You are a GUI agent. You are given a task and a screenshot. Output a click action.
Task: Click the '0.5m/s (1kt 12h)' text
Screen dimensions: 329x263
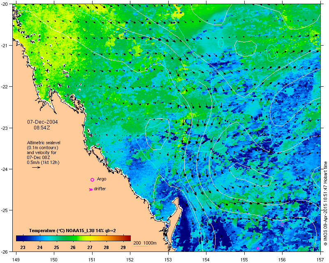[43, 162]
